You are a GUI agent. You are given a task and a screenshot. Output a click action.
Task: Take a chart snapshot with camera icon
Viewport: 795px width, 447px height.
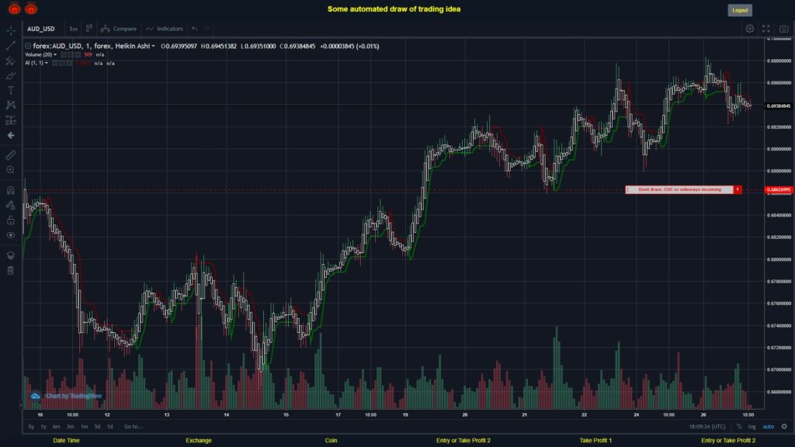[x=784, y=29]
